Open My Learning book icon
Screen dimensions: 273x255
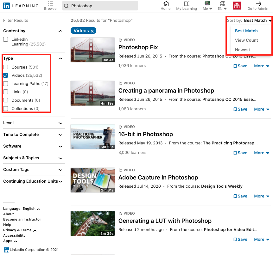(187, 4)
